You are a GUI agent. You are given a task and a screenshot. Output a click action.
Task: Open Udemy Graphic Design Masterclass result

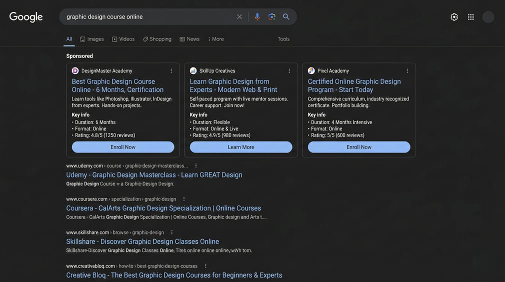154,175
